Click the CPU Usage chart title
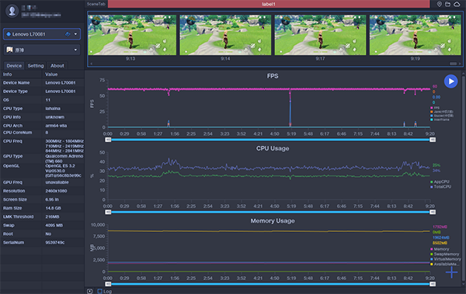 pyautogui.click(x=273, y=148)
